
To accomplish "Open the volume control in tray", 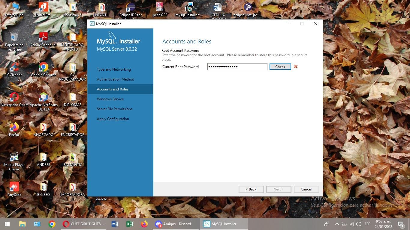I will point(359,224).
